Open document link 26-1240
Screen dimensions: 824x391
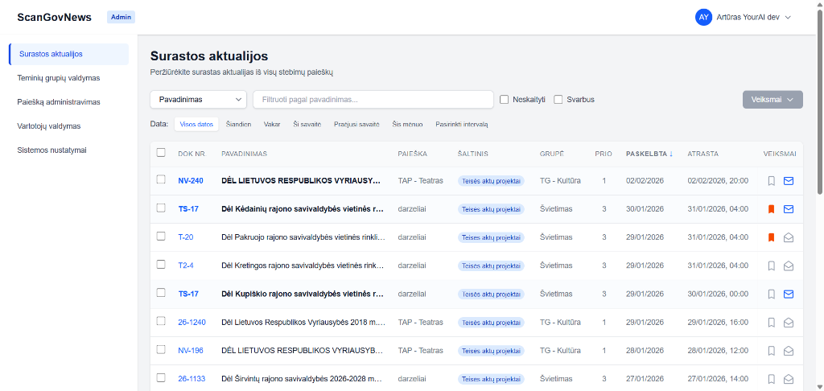[192, 322]
